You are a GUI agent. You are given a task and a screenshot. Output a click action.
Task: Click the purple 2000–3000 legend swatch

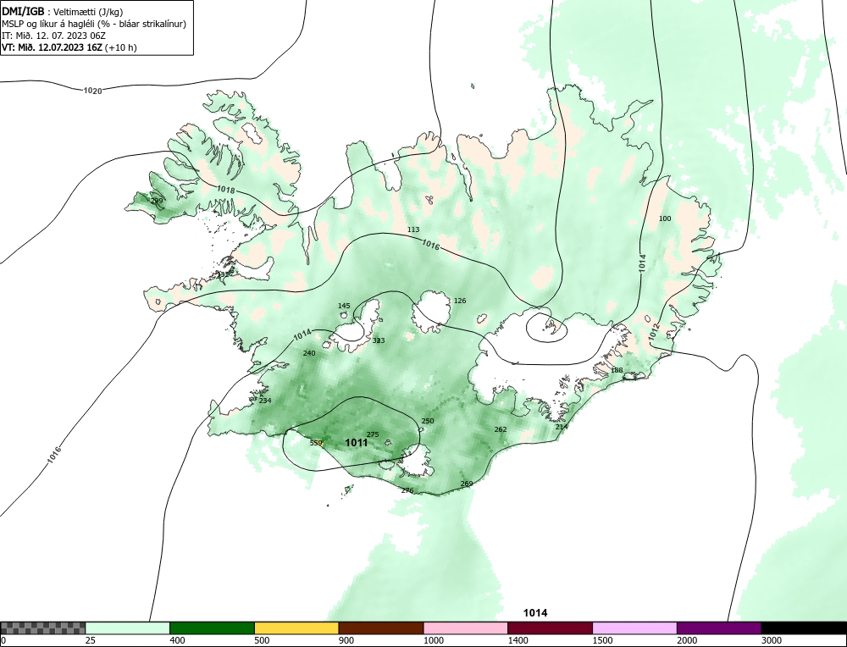click(x=719, y=628)
